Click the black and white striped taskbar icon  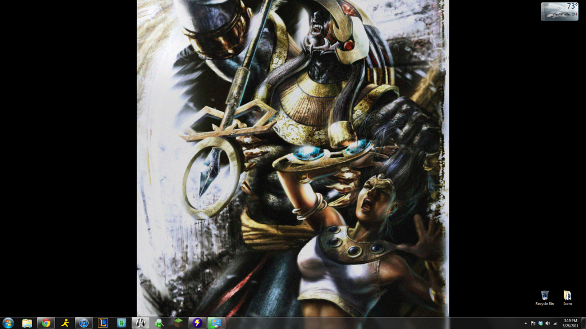(141, 323)
